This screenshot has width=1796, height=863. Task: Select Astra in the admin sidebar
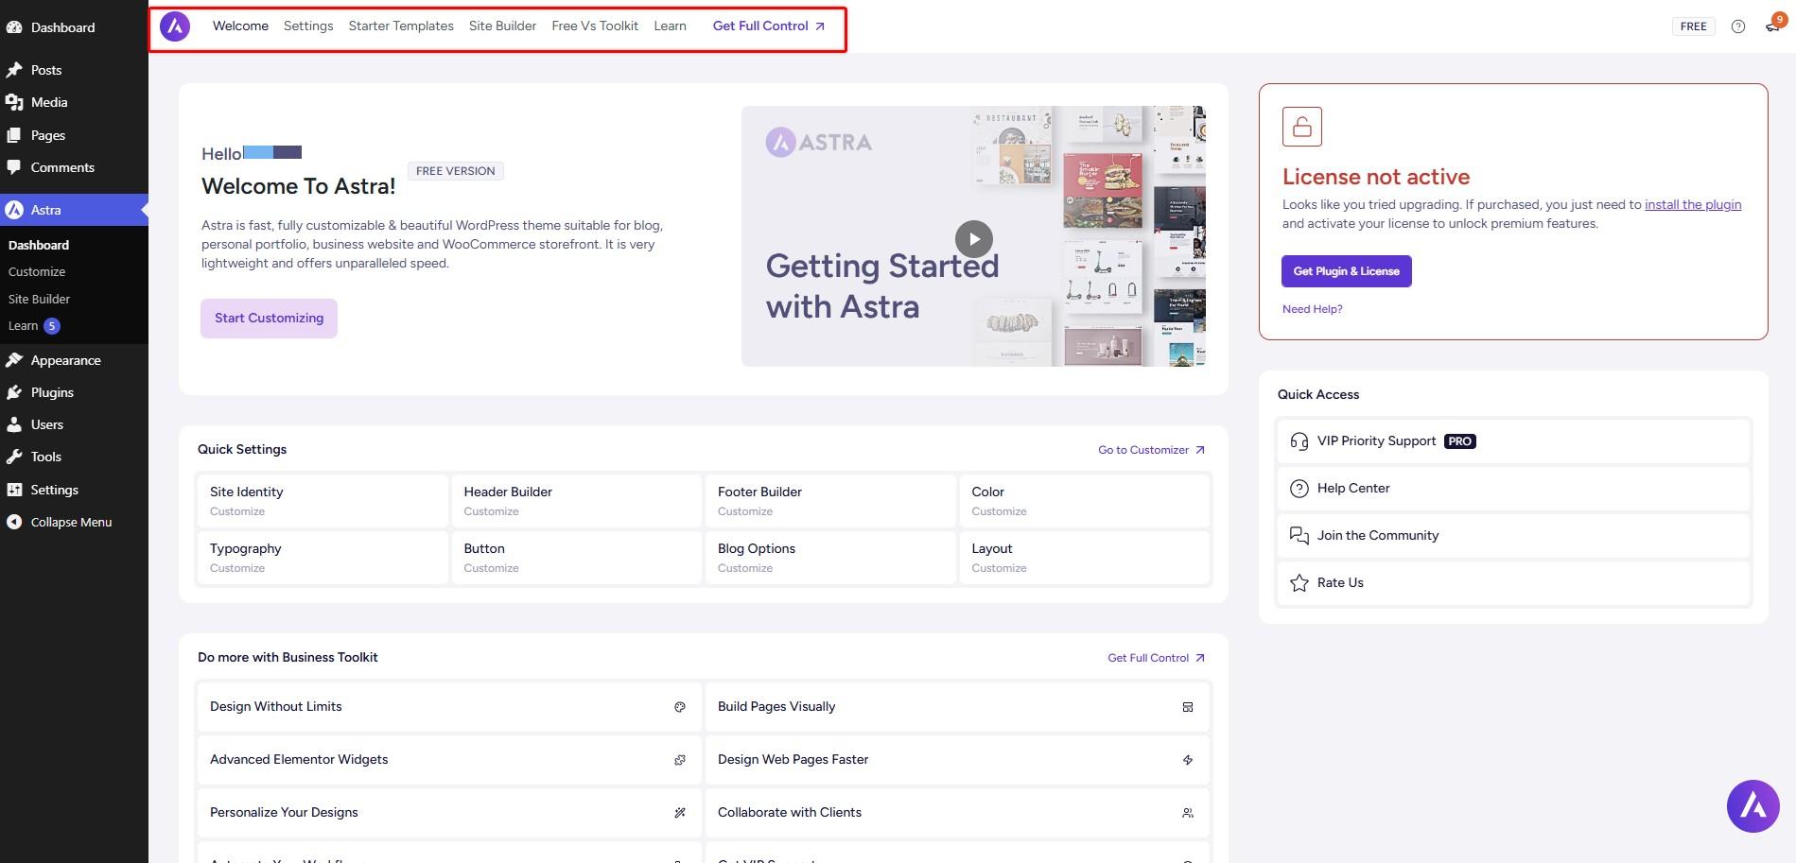tap(74, 210)
